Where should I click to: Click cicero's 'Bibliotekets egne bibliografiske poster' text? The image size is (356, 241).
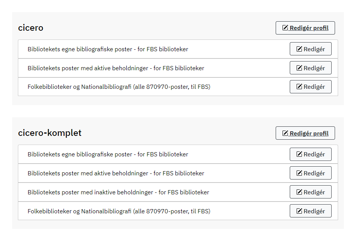(x=108, y=49)
